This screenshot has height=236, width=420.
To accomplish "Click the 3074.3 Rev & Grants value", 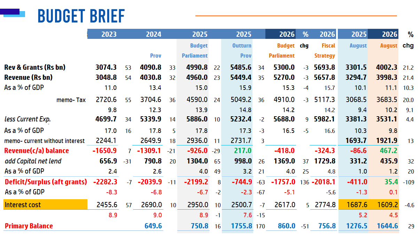I will pyautogui.click(x=106, y=67).
